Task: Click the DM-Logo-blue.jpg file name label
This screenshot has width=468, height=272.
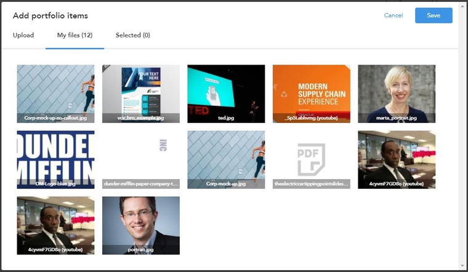Action: tap(55, 184)
